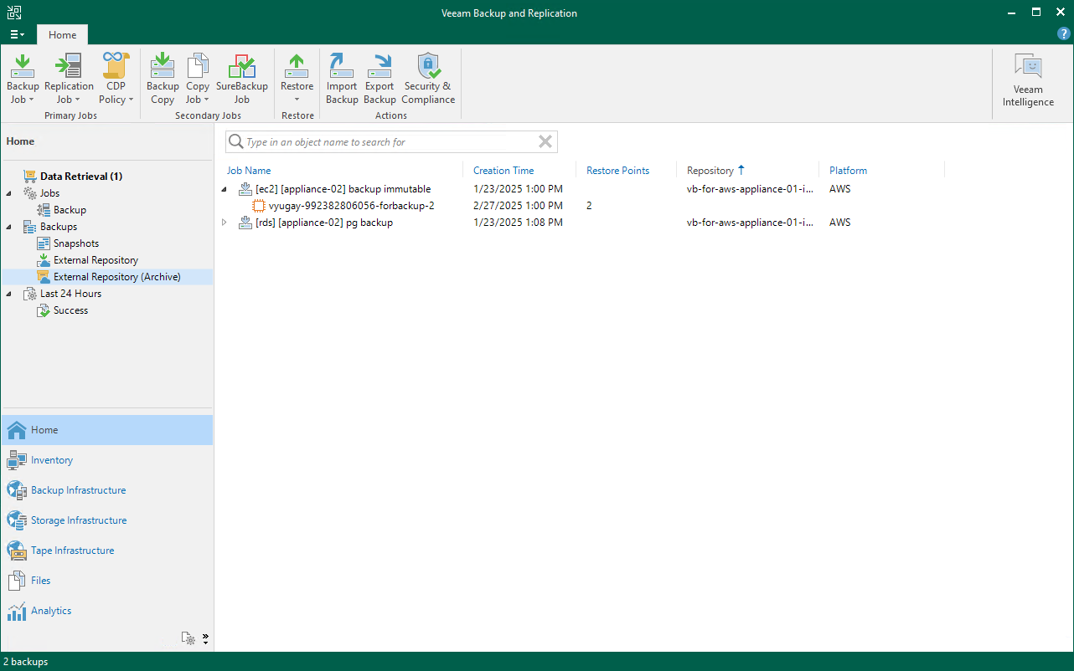The height and width of the screenshot is (671, 1074).
Task: Open the Backup Job ribbon button
Action: point(23,79)
